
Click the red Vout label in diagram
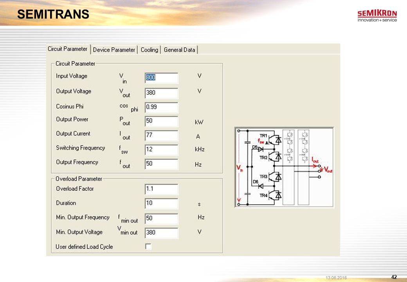click(x=328, y=170)
